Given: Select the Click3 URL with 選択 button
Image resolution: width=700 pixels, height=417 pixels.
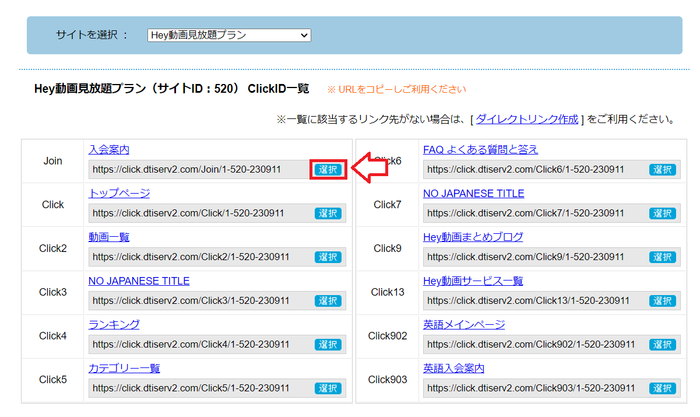Looking at the screenshot, I should click(328, 301).
